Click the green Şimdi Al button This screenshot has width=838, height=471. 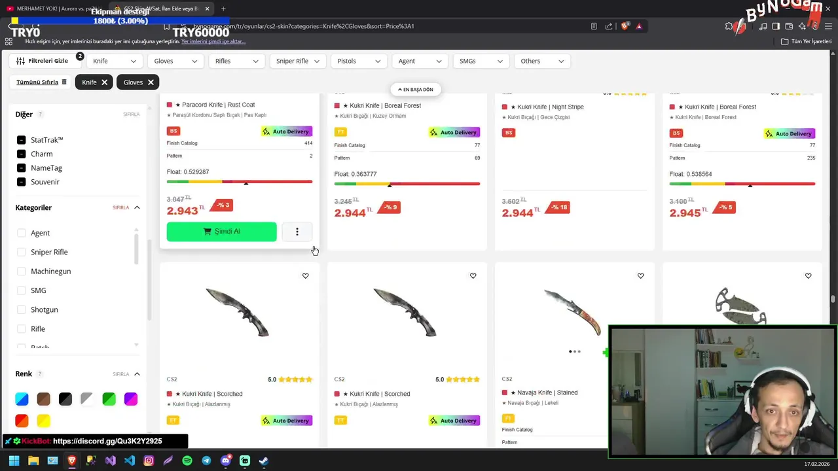click(221, 232)
